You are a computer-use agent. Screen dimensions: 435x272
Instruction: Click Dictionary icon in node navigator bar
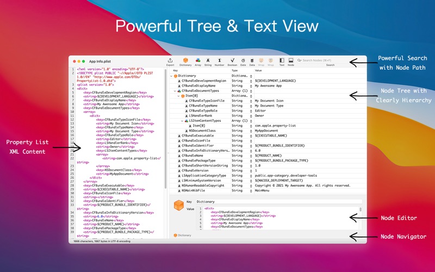175,236
